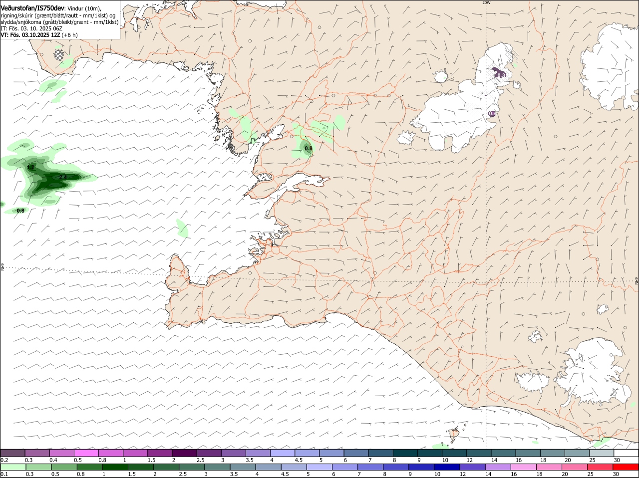Click the Veðurstofan/IS750dev title text
Screen dimensions: 639x478
point(32,8)
